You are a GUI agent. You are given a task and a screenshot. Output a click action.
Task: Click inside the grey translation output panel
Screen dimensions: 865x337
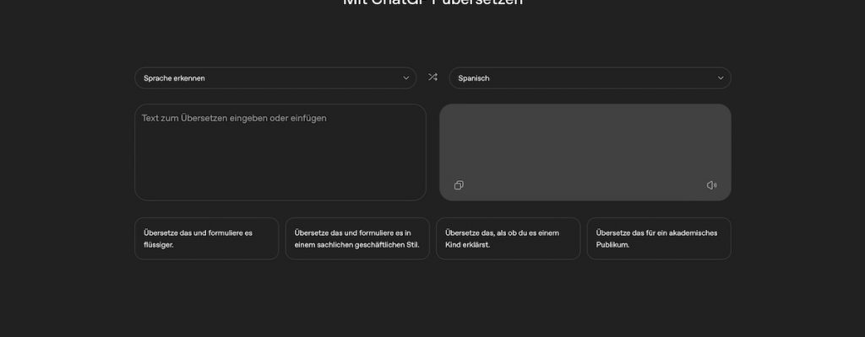[585, 143]
